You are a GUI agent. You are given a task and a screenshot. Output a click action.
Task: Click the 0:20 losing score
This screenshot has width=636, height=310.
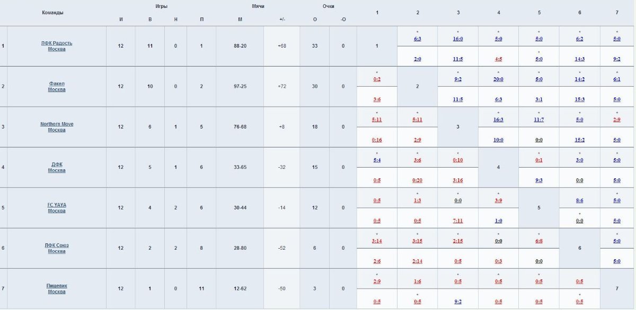(x=417, y=180)
